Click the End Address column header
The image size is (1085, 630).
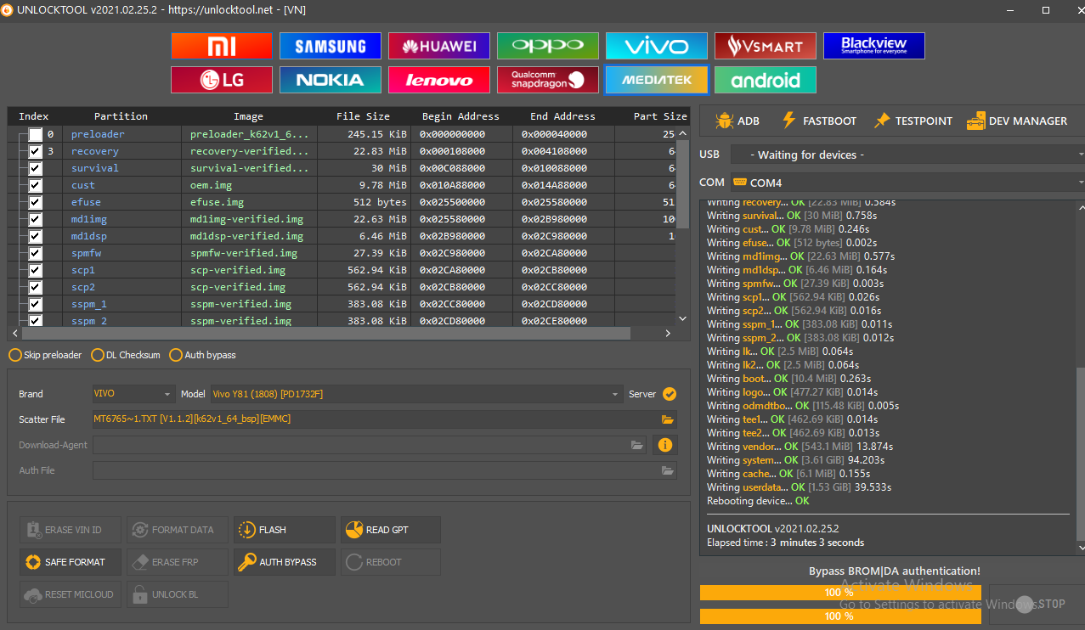(562, 116)
